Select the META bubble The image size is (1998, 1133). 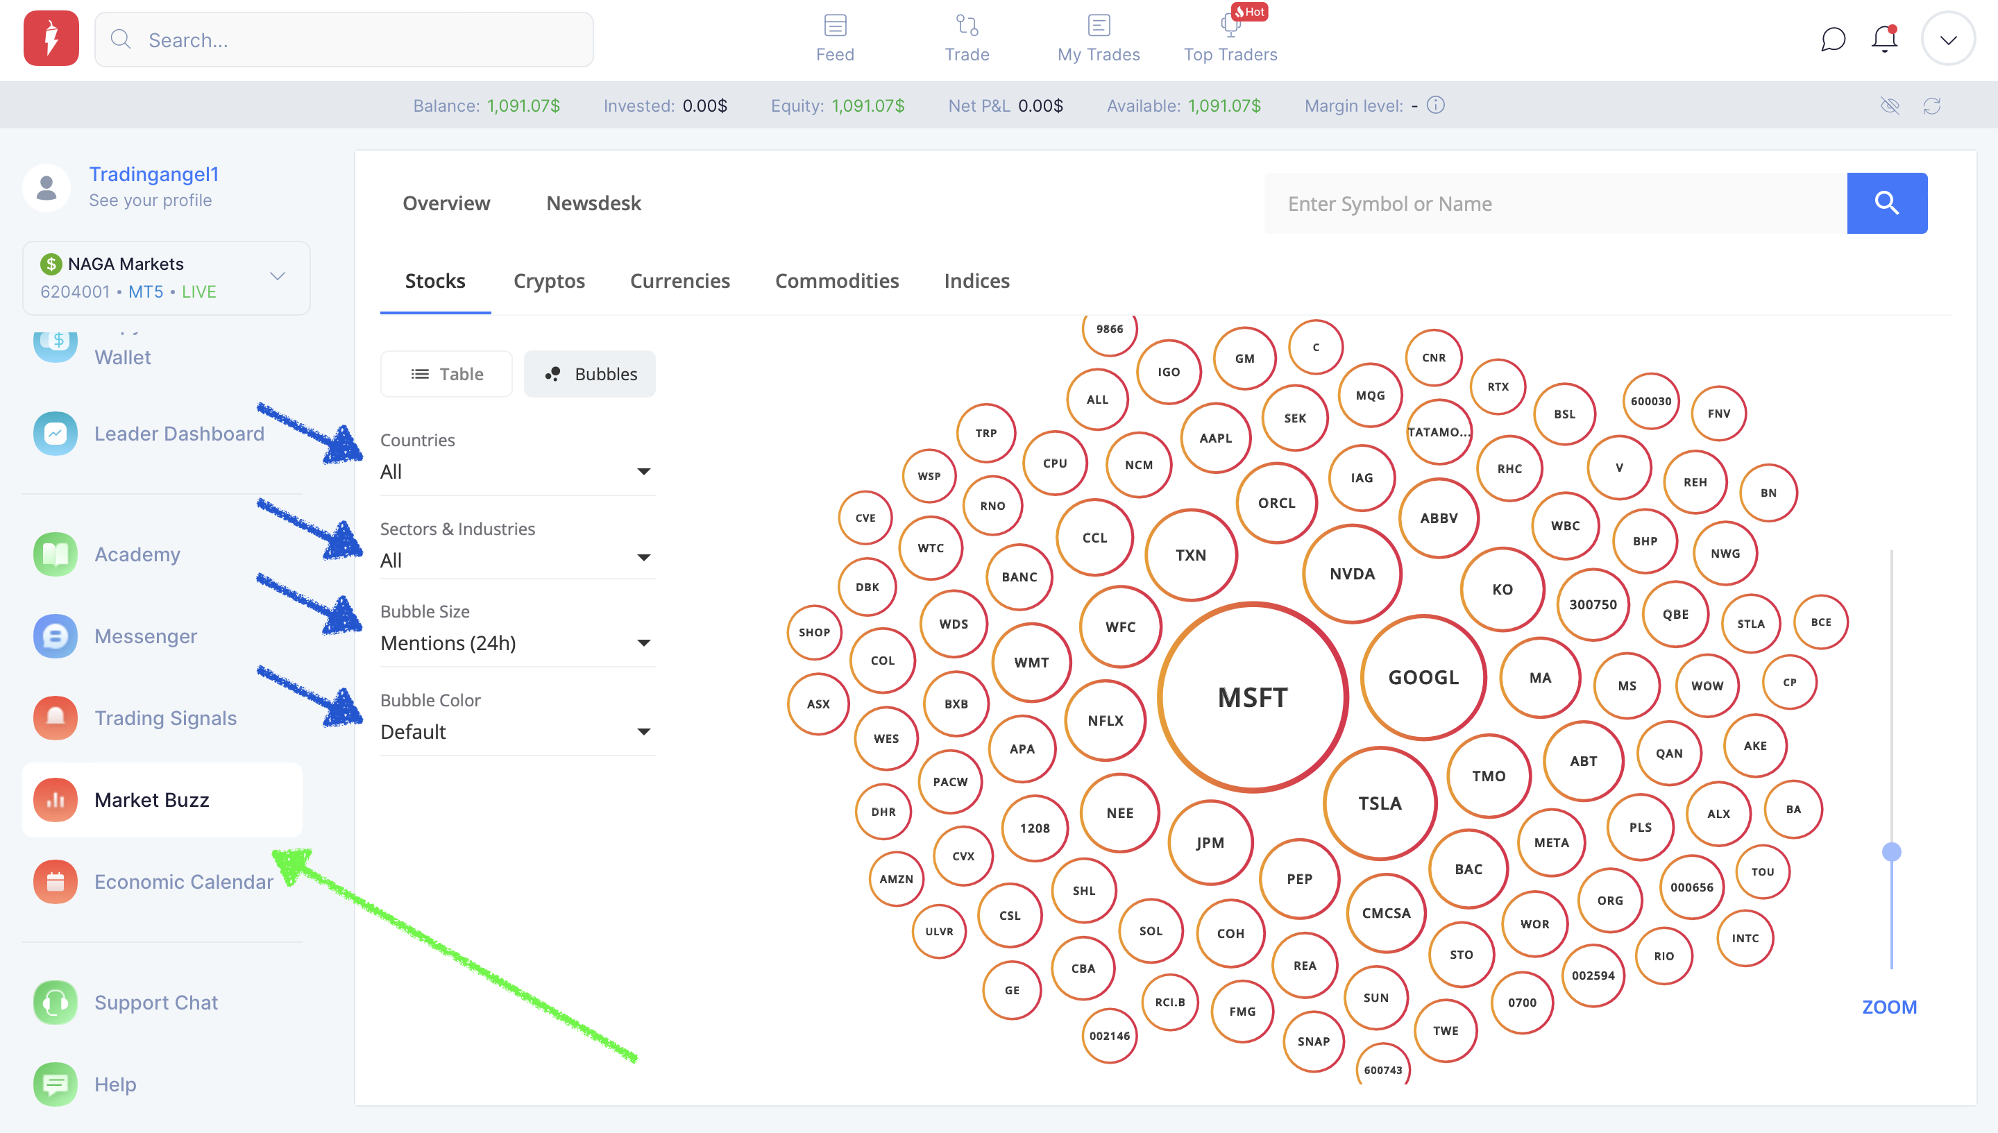pyautogui.click(x=1551, y=843)
